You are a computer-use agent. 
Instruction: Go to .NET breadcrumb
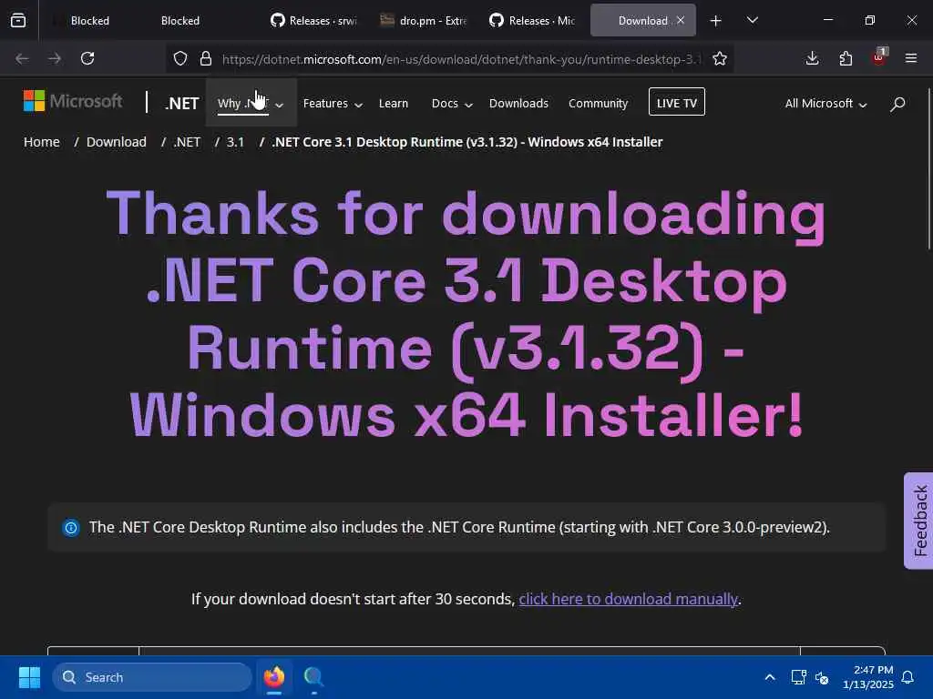coord(187,142)
